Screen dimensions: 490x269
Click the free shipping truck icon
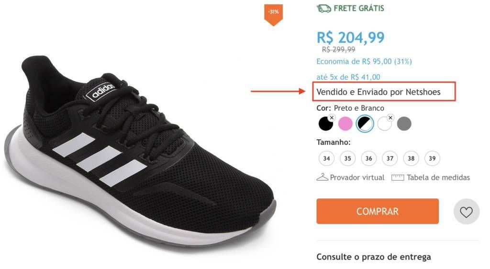point(324,9)
